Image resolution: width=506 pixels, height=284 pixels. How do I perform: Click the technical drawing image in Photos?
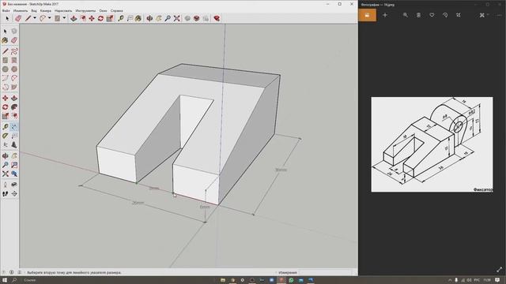click(432, 144)
